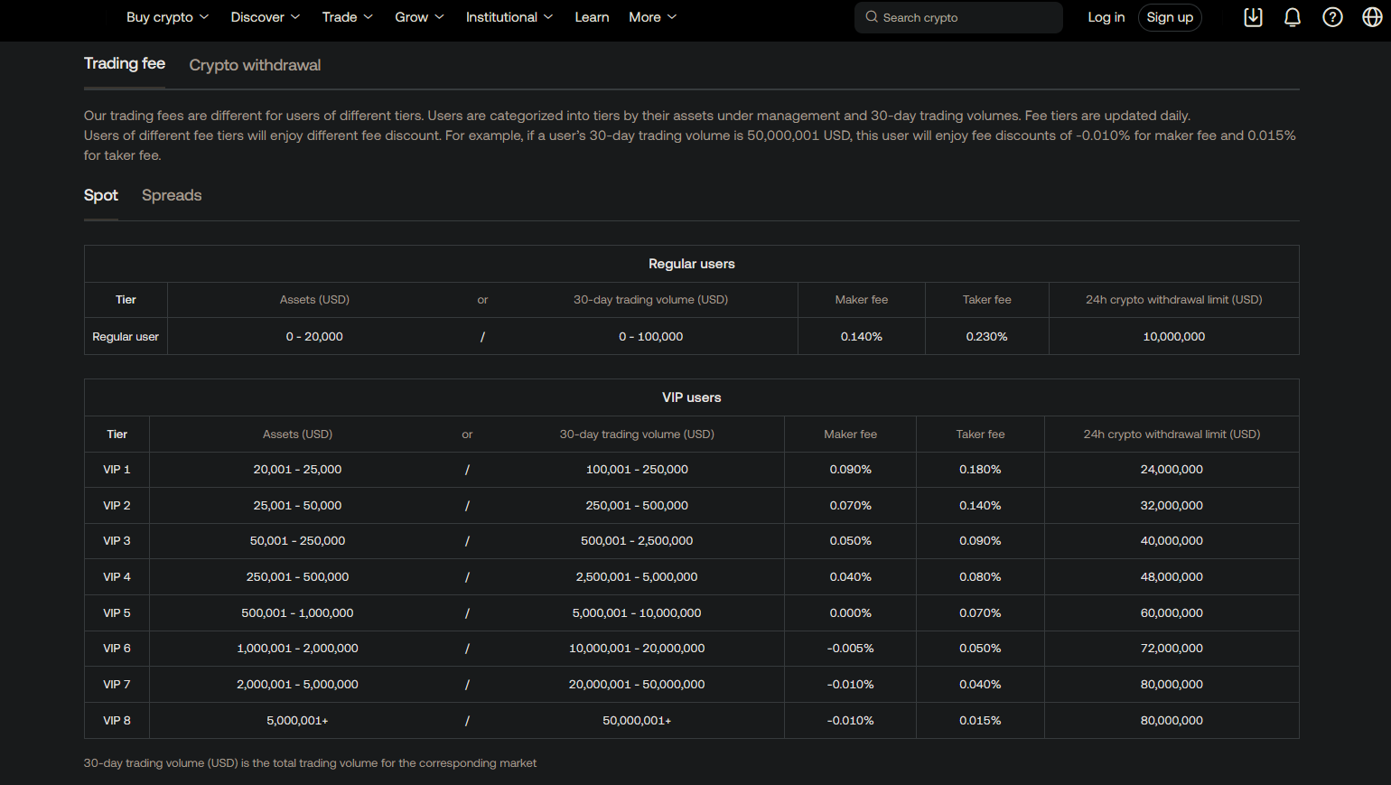The image size is (1391, 785).
Task: Click the help question mark icon
Action: pyautogui.click(x=1331, y=17)
